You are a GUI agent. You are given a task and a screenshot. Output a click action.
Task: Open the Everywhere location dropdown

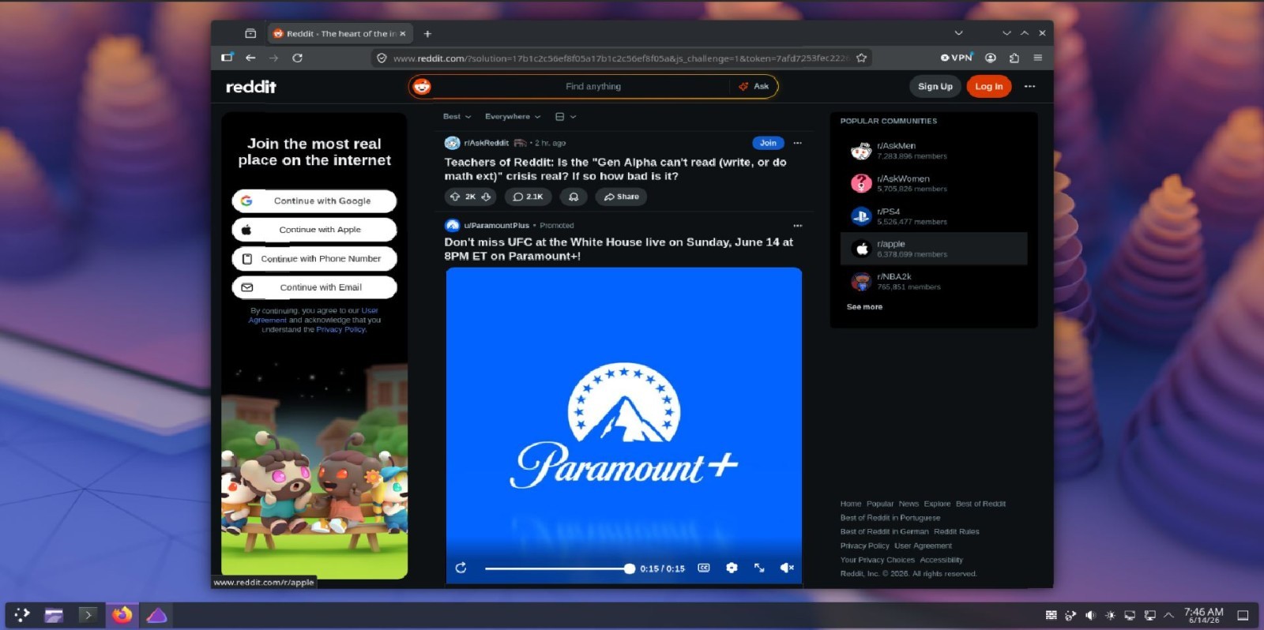[x=513, y=117]
